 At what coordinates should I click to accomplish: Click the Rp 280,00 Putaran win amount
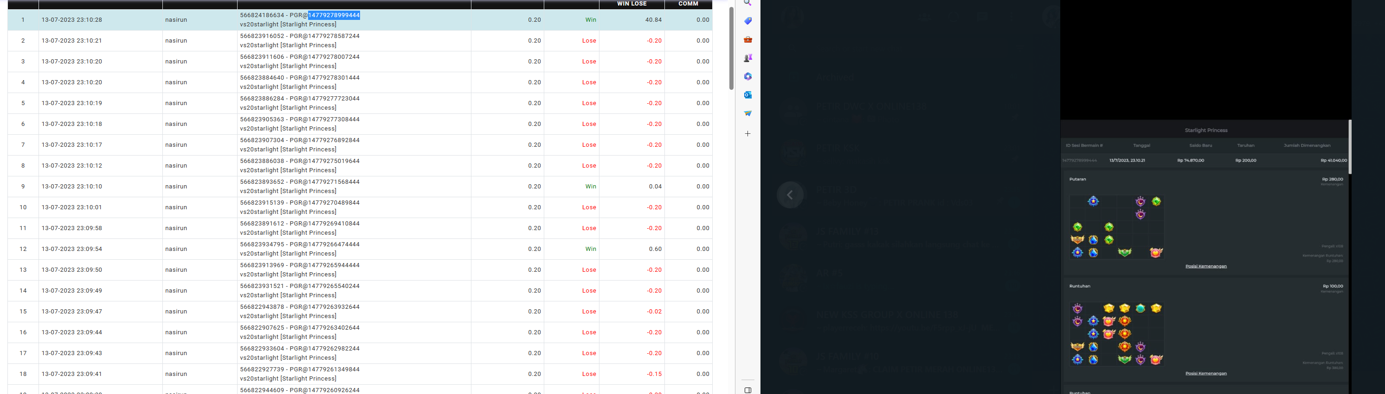click(1332, 179)
